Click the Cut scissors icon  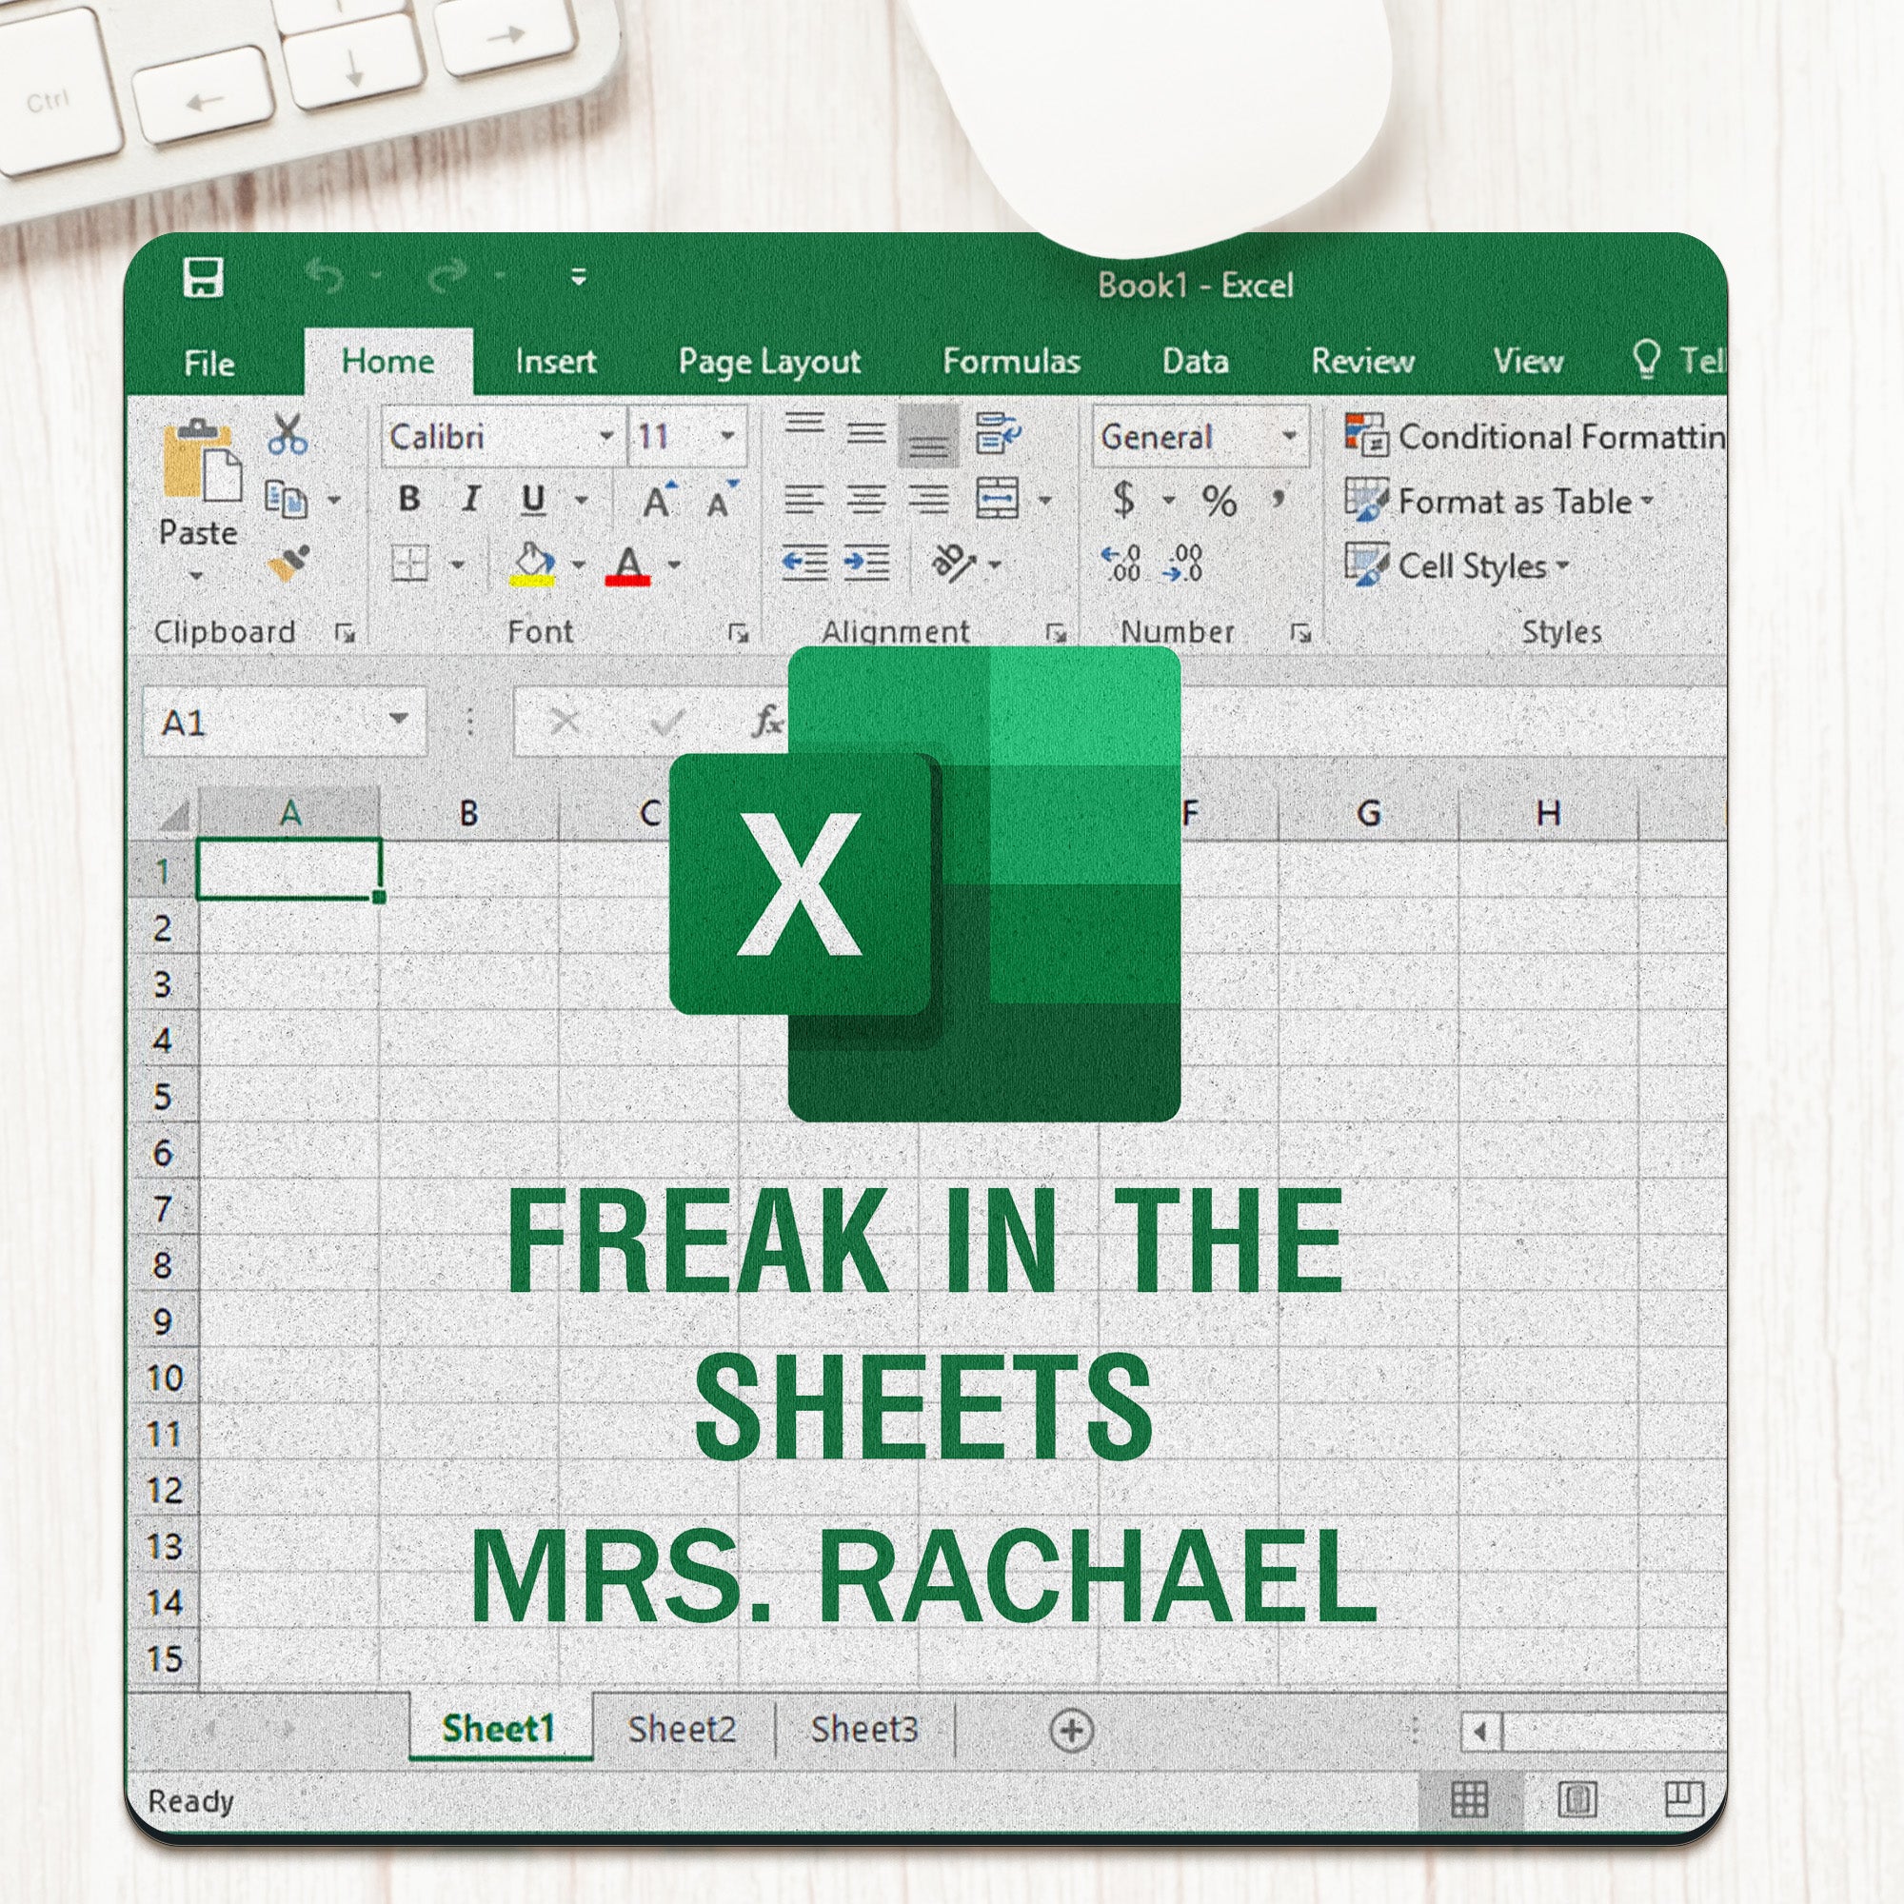[287, 433]
